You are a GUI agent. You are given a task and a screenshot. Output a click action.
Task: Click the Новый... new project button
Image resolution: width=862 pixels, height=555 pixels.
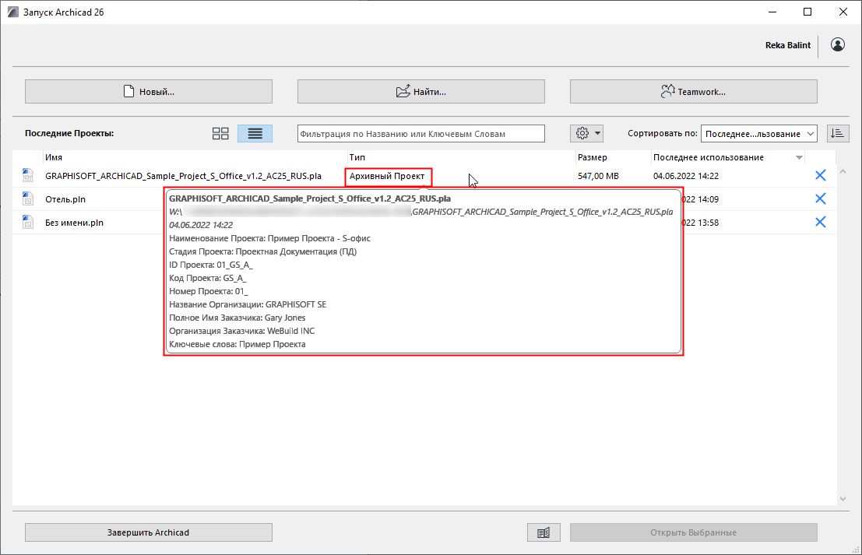click(x=149, y=91)
